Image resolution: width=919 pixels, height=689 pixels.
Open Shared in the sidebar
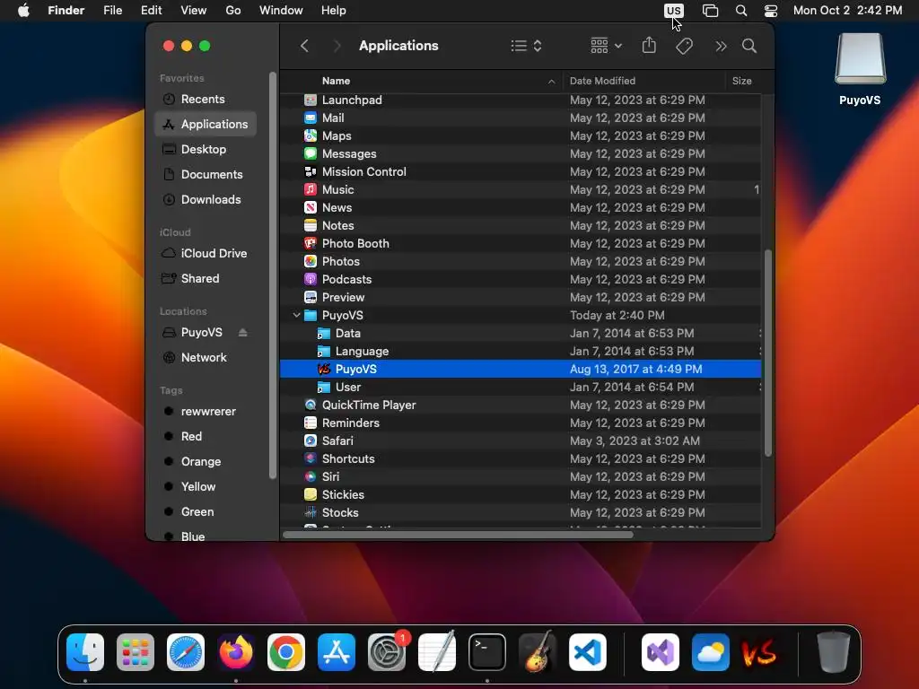pyautogui.click(x=206, y=279)
